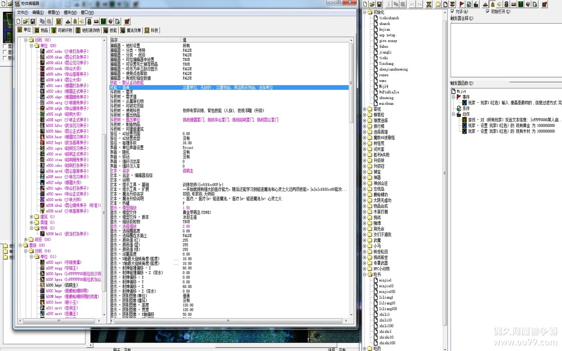Switch to the 技能 (Abilities) tab
This screenshot has height=351, width=562.
[110, 30]
